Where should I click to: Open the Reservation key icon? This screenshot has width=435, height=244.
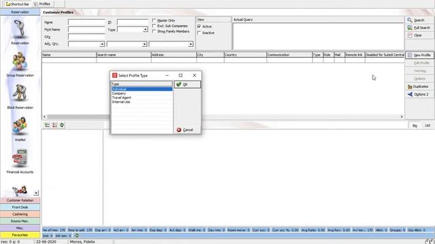[x=20, y=29]
